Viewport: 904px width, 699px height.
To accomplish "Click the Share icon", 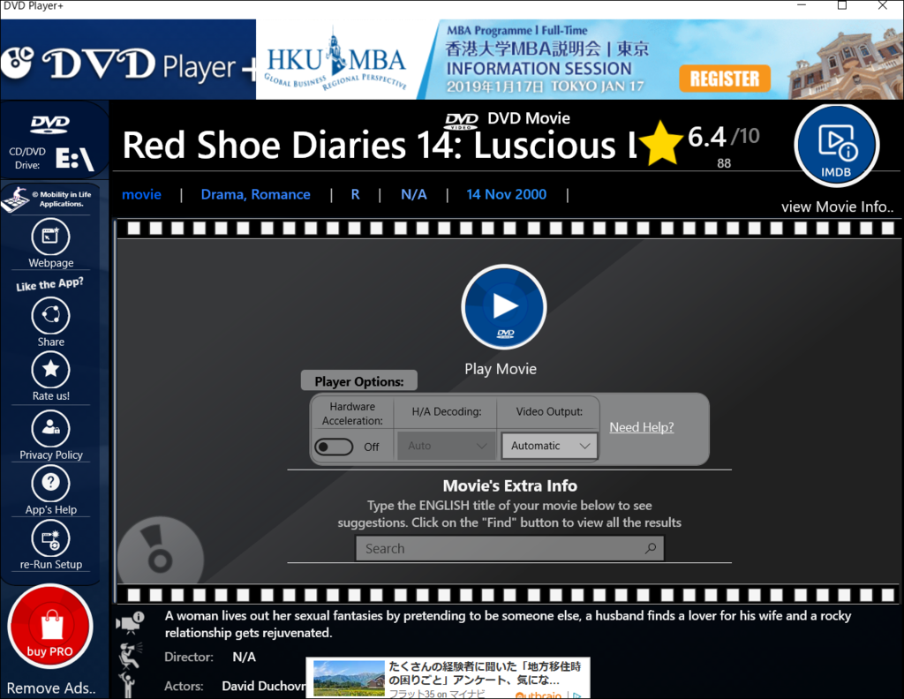I will 50,316.
